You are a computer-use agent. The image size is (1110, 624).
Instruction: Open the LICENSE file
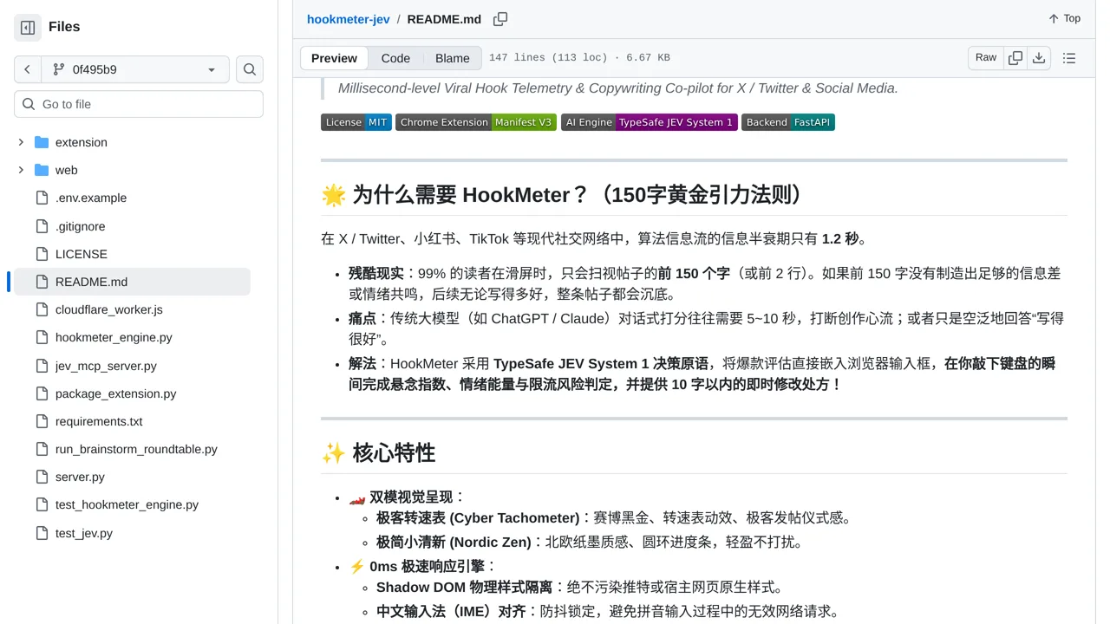tap(82, 254)
